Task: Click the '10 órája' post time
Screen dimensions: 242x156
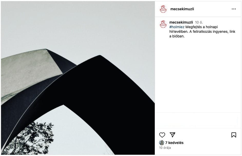Action: click(x=165, y=148)
